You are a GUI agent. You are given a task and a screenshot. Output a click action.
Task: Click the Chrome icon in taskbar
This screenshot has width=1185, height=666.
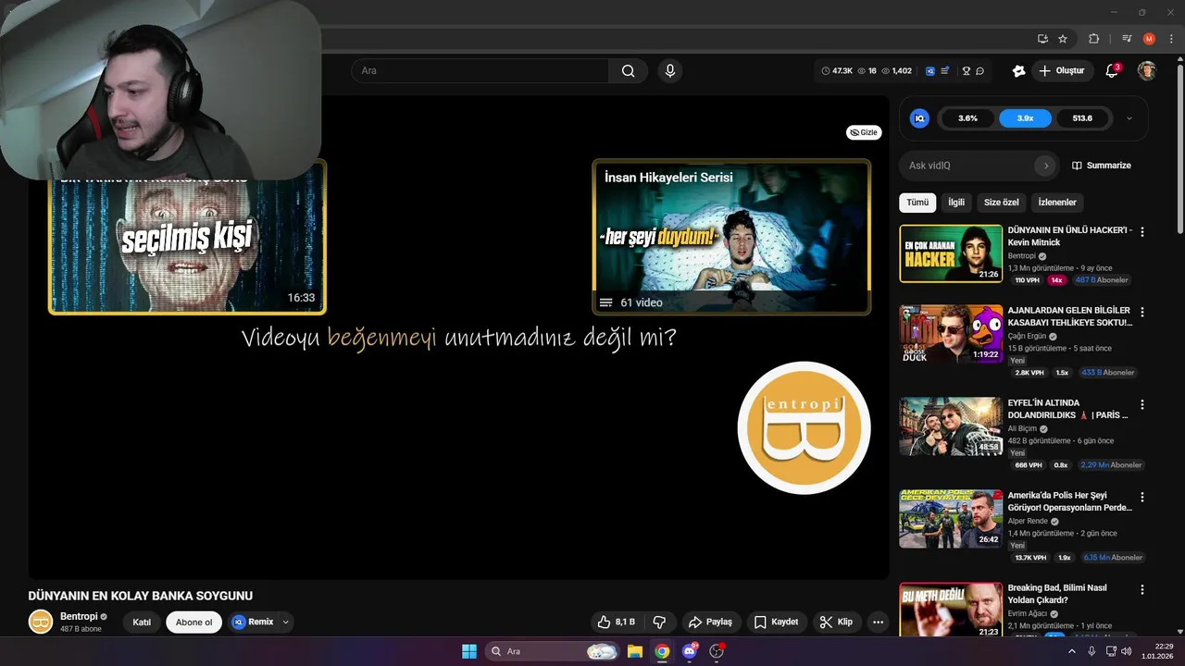click(662, 651)
